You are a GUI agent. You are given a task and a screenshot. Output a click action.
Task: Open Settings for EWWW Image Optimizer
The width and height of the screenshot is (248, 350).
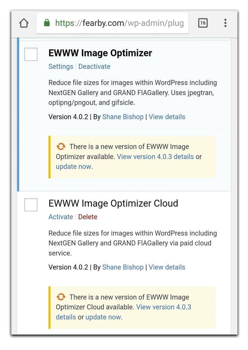61,67
